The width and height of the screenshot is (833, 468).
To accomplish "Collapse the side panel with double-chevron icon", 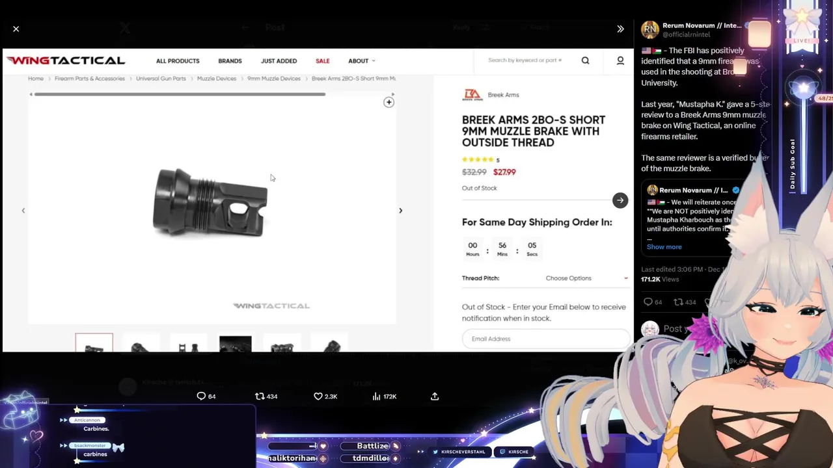I will tap(620, 29).
